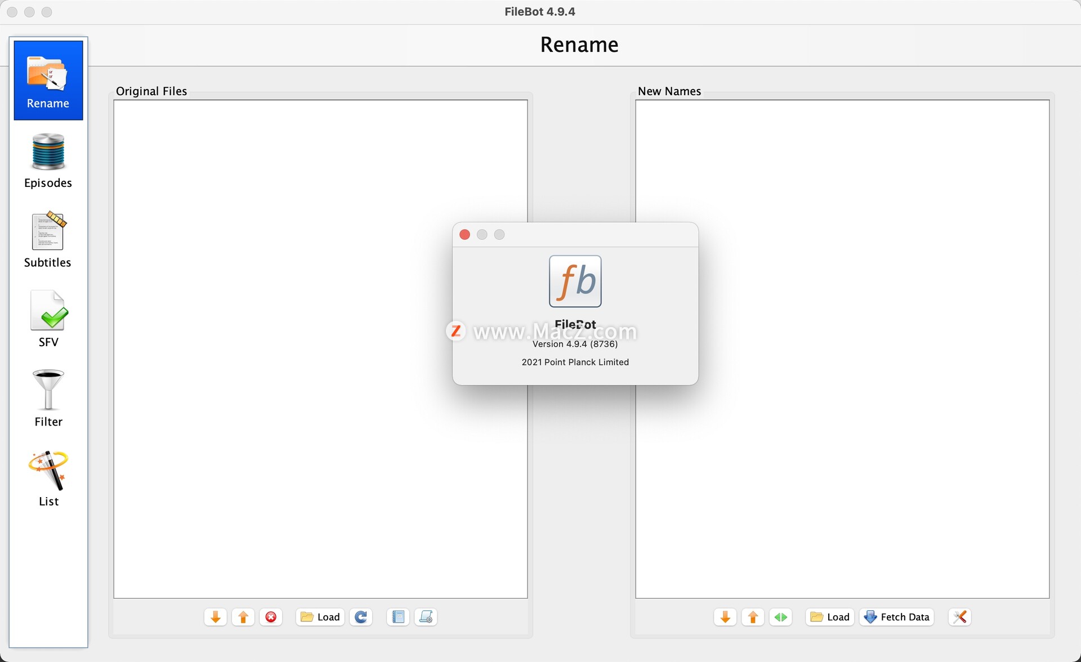Click the green match arrows icon

[781, 617]
